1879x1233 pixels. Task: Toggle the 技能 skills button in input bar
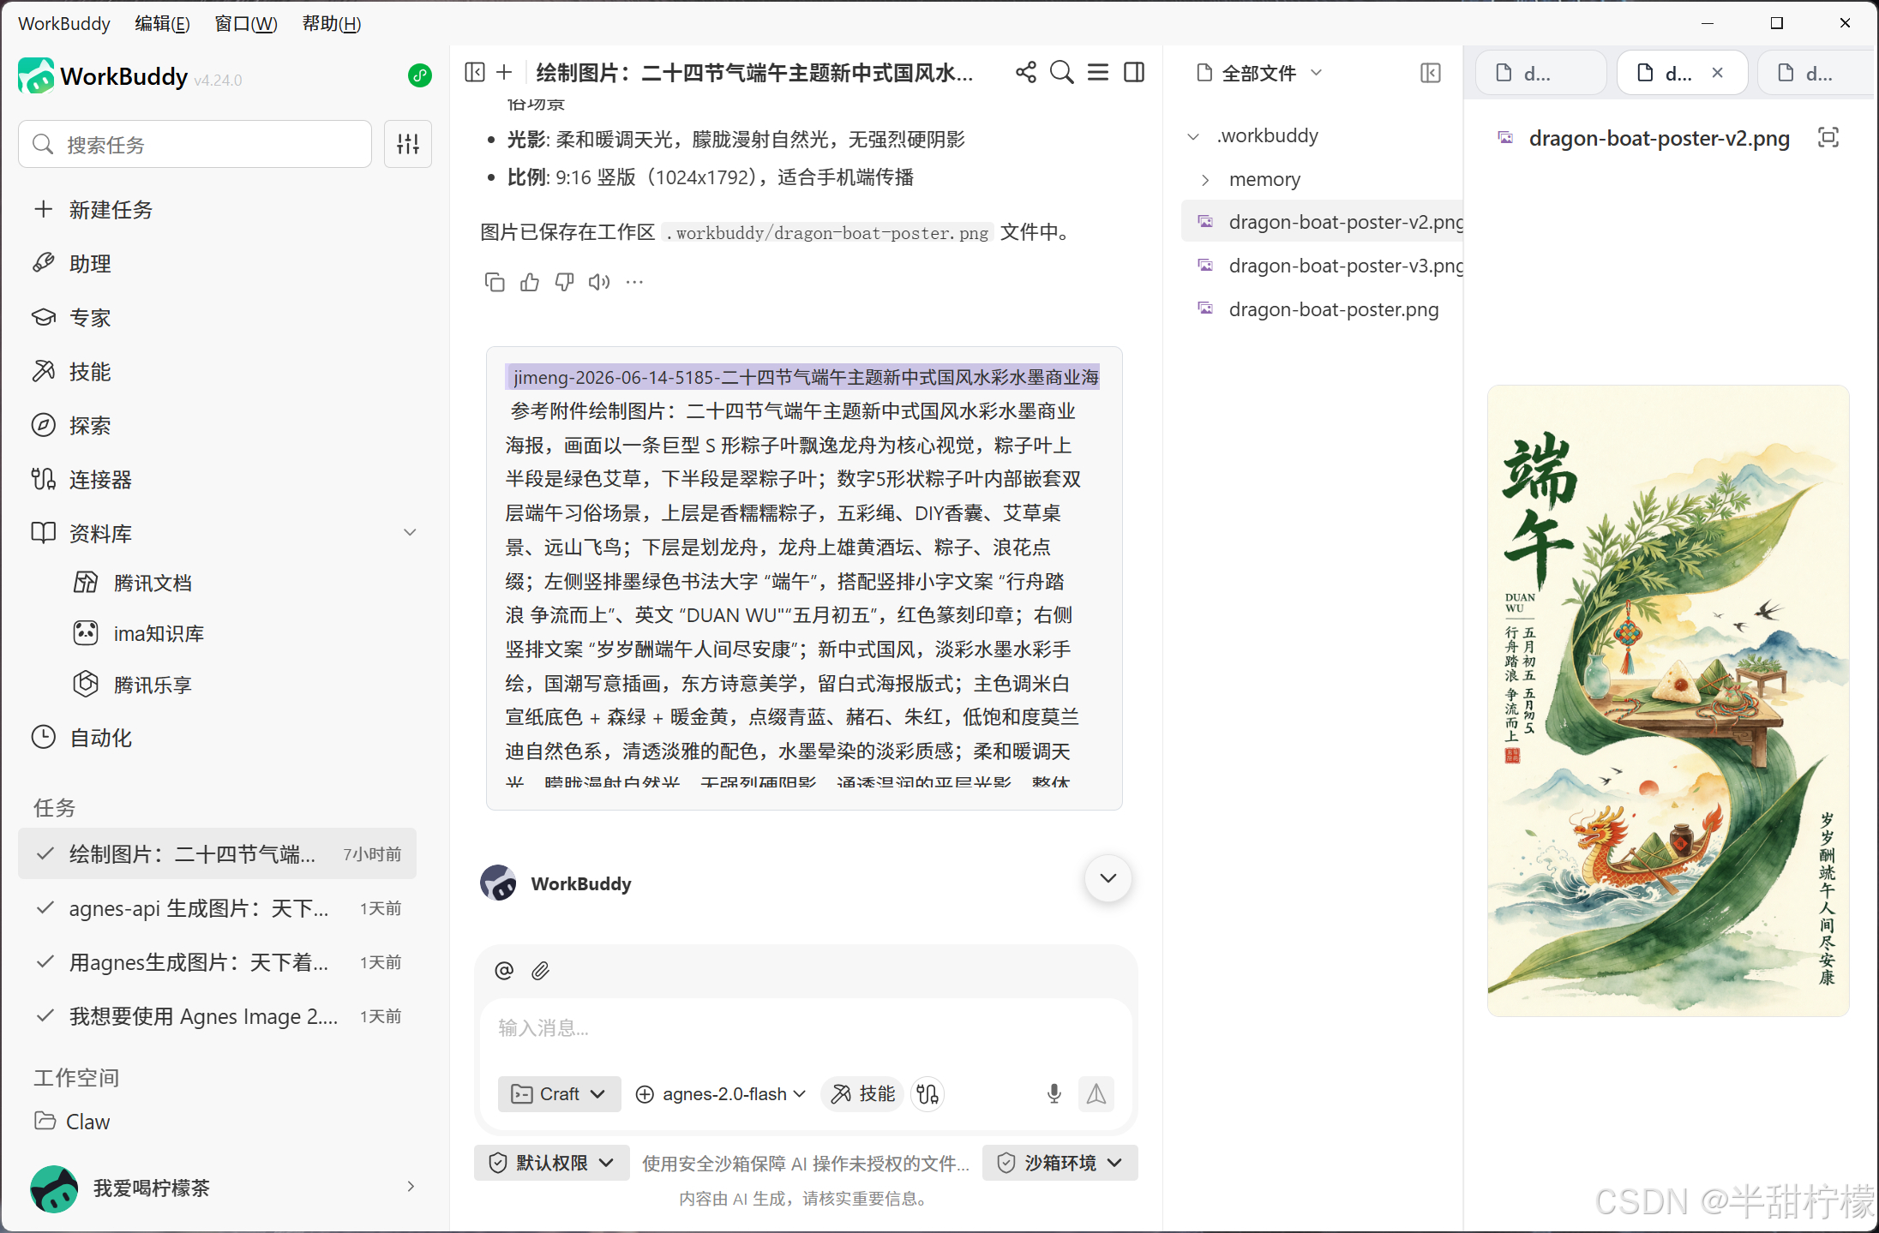(x=862, y=1094)
